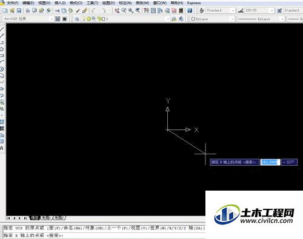Activate the Pan realtime tool
The width and height of the screenshot is (303, 239).
tap(117, 10)
